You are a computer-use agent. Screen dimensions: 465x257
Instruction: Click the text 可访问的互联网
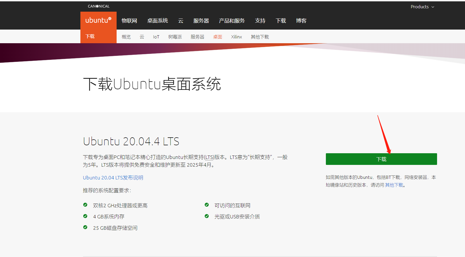click(x=232, y=206)
